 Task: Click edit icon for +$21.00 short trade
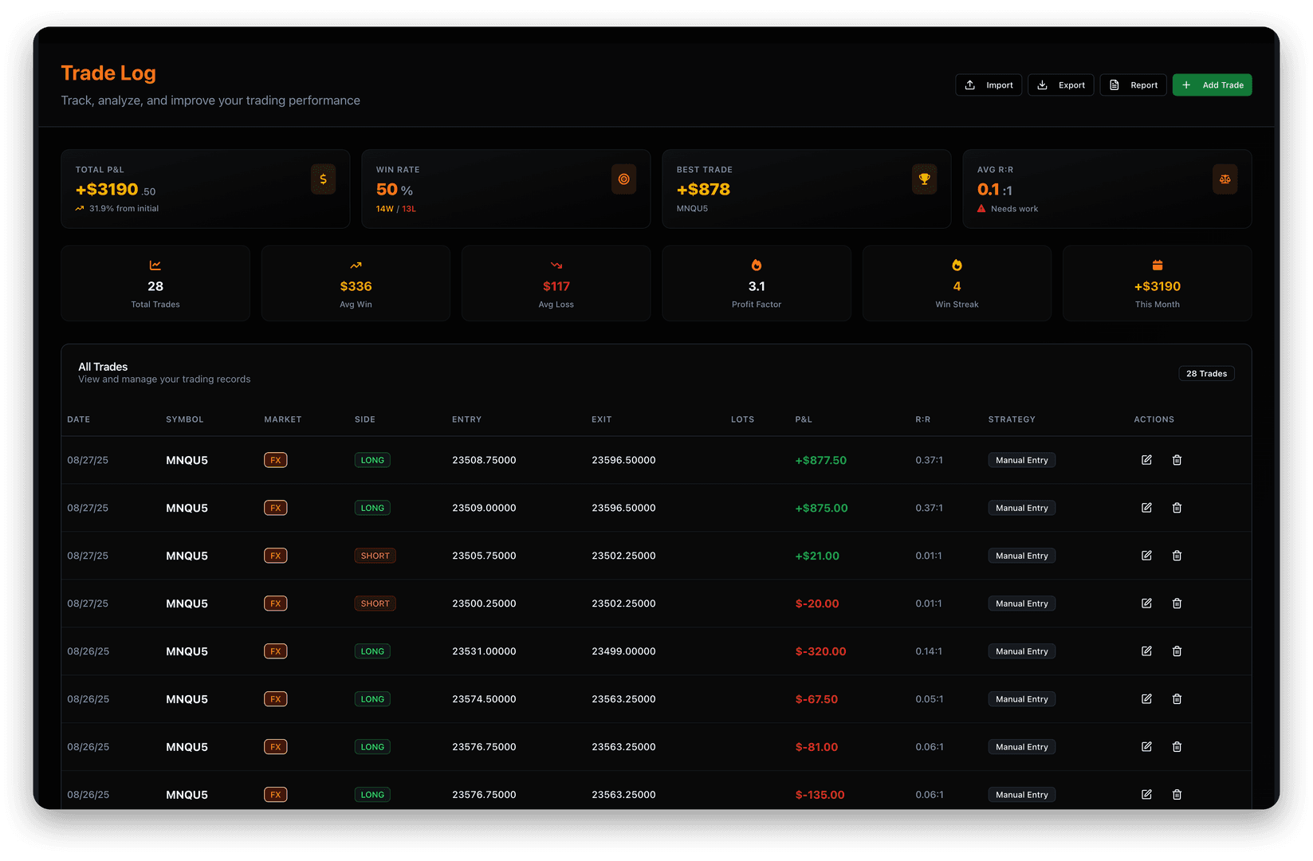tap(1146, 556)
